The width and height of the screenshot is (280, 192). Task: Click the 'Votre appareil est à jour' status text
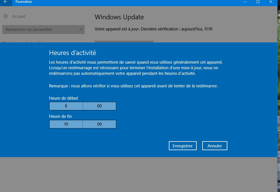pyautogui.click(x=154, y=29)
